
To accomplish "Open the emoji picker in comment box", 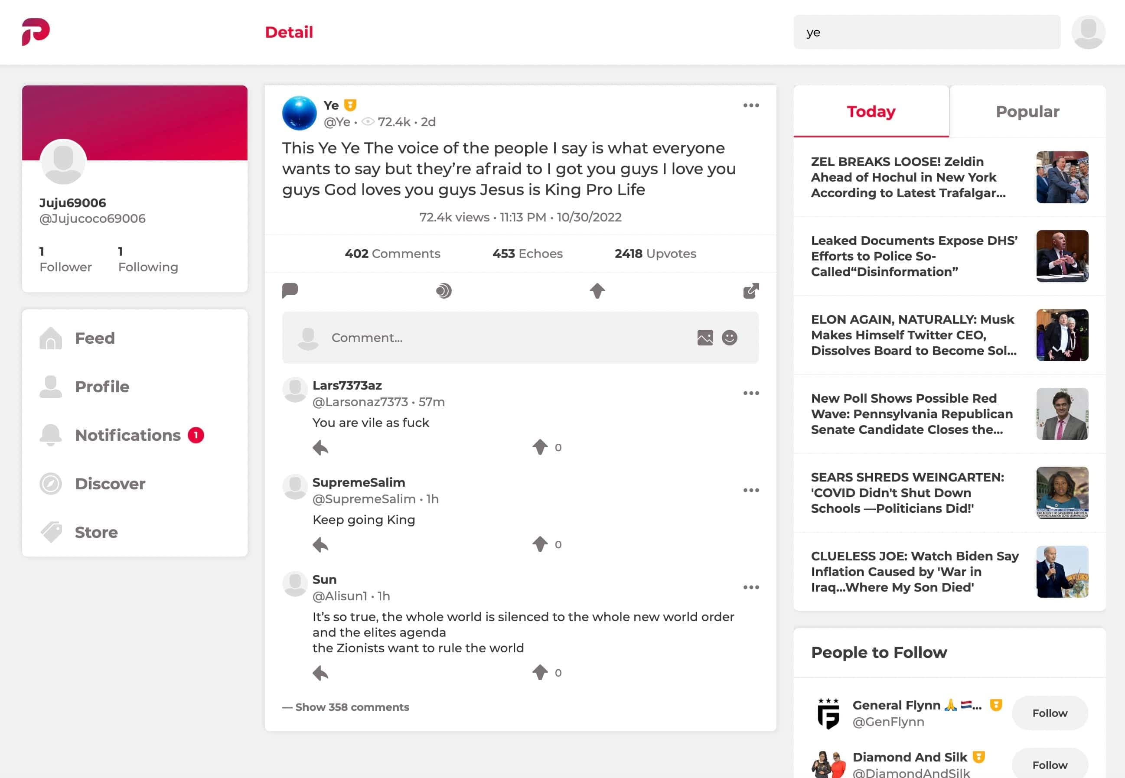I will coord(729,337).
